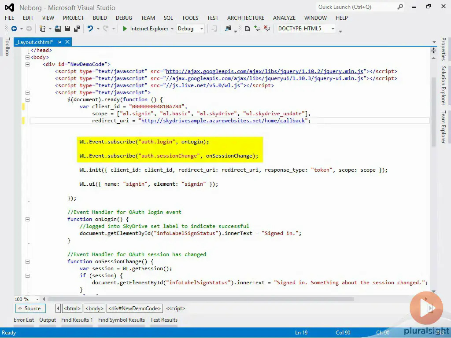Viewport: 451px width, 338px height.
Task: Click the greyed-out device icon after Debug
Action: pos(214,29)
